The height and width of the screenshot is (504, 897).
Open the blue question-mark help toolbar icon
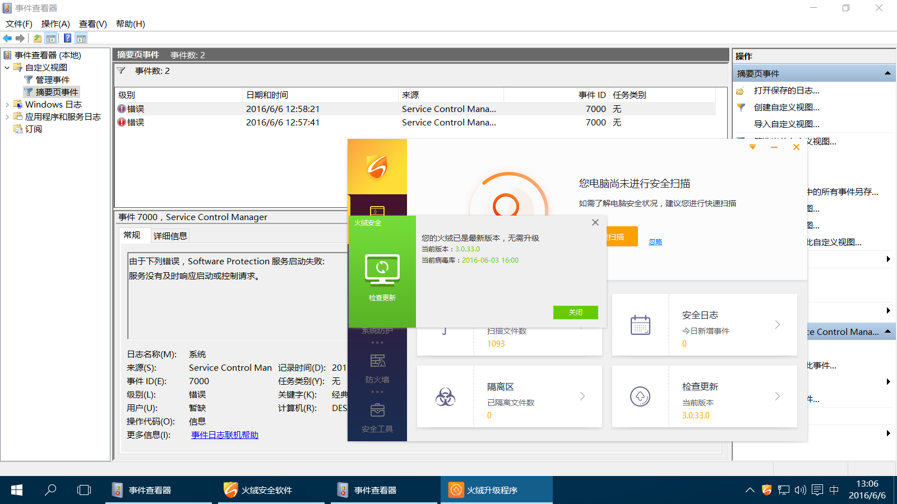(x=67, y=38)
